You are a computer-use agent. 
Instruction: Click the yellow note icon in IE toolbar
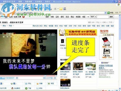(x=61, y=9)
